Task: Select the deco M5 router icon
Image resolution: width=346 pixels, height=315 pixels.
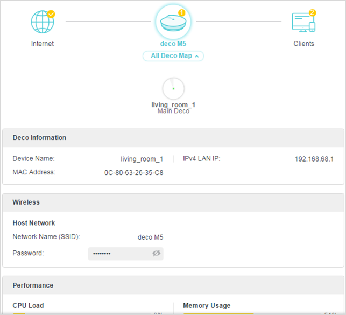Action: click(x=173, y=22)
